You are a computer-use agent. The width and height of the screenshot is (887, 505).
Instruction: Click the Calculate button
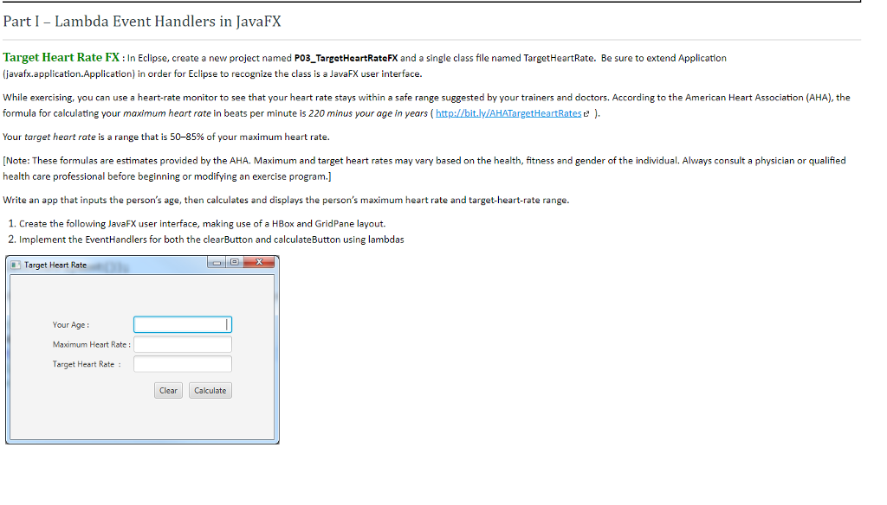tap(210, 390)
